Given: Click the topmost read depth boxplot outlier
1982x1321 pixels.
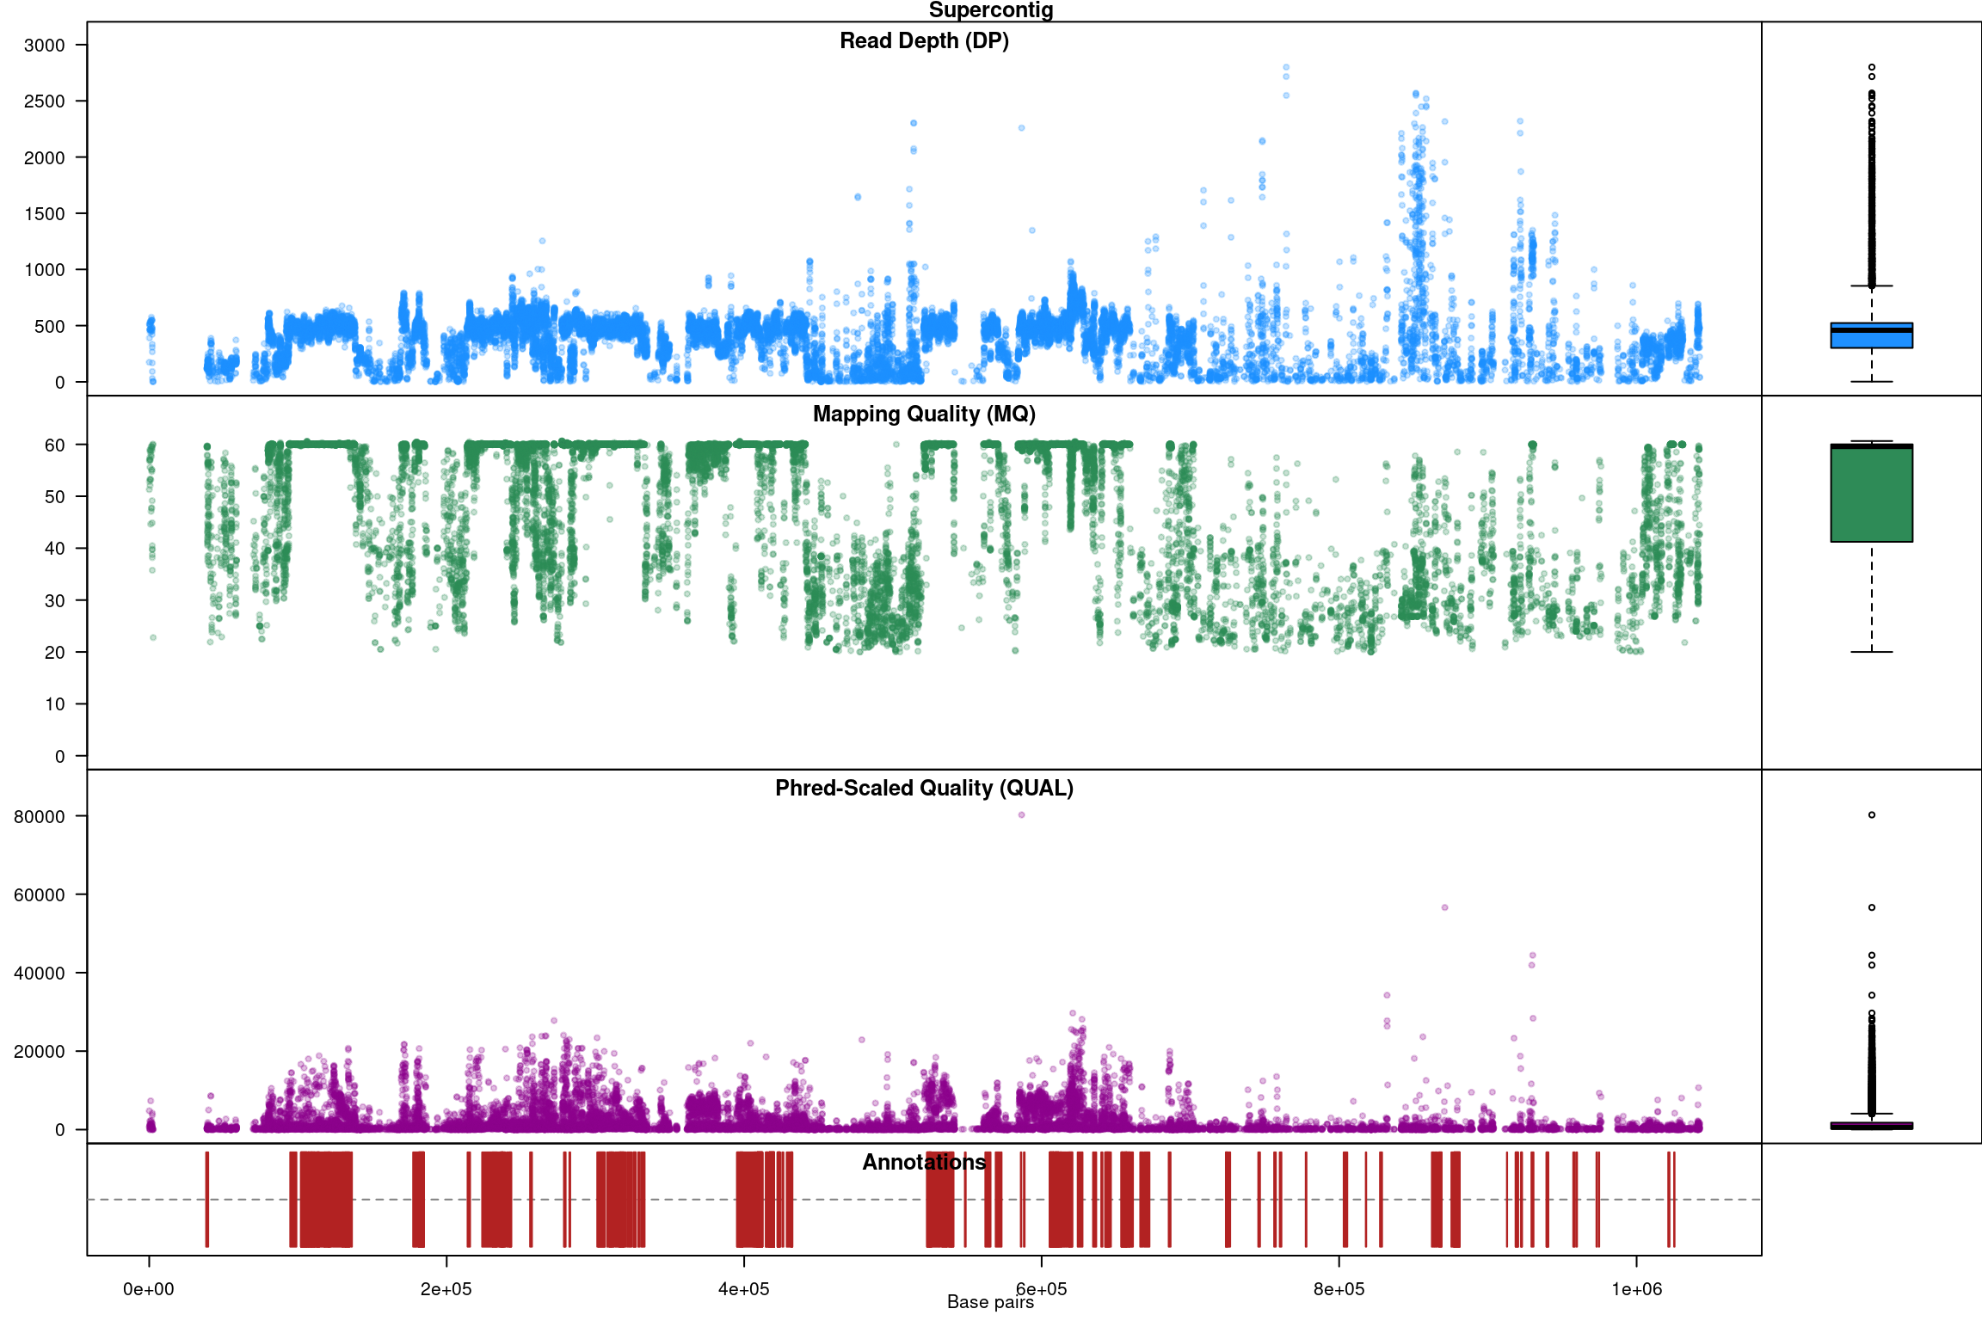Looking at the screenshot, I should (1871, 67).
